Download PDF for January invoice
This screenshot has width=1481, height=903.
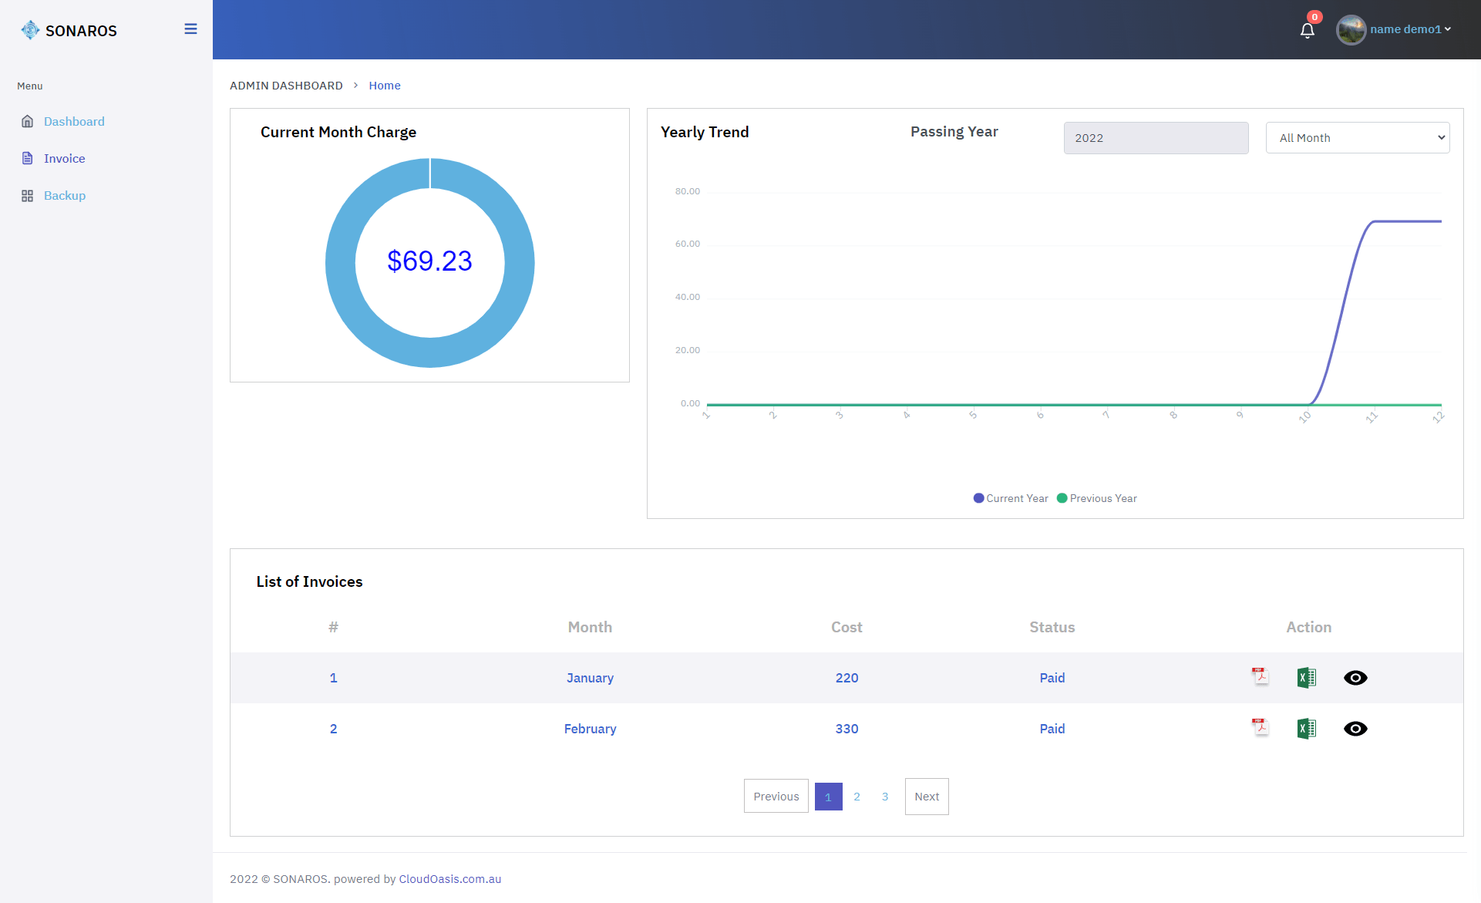click(1260, 677)
